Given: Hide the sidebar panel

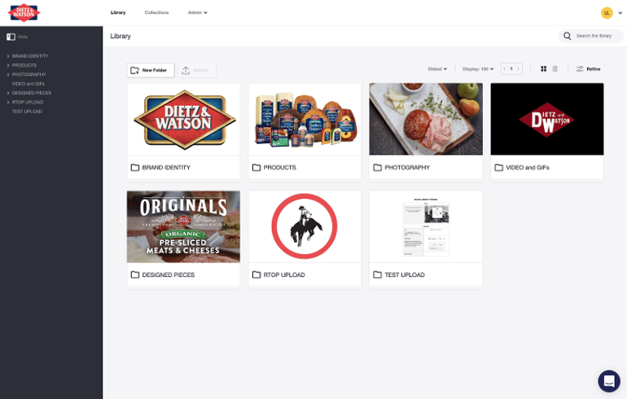Looking at the screenshot, I should pyautogui.click(x=17, y=37).
